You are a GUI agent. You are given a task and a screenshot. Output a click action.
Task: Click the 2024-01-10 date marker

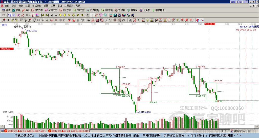tap(210, 24)
